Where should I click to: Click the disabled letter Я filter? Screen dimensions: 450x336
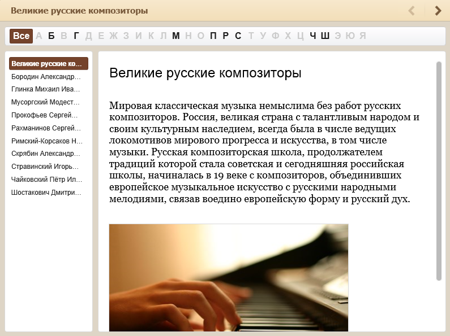[x=363, y=36]
